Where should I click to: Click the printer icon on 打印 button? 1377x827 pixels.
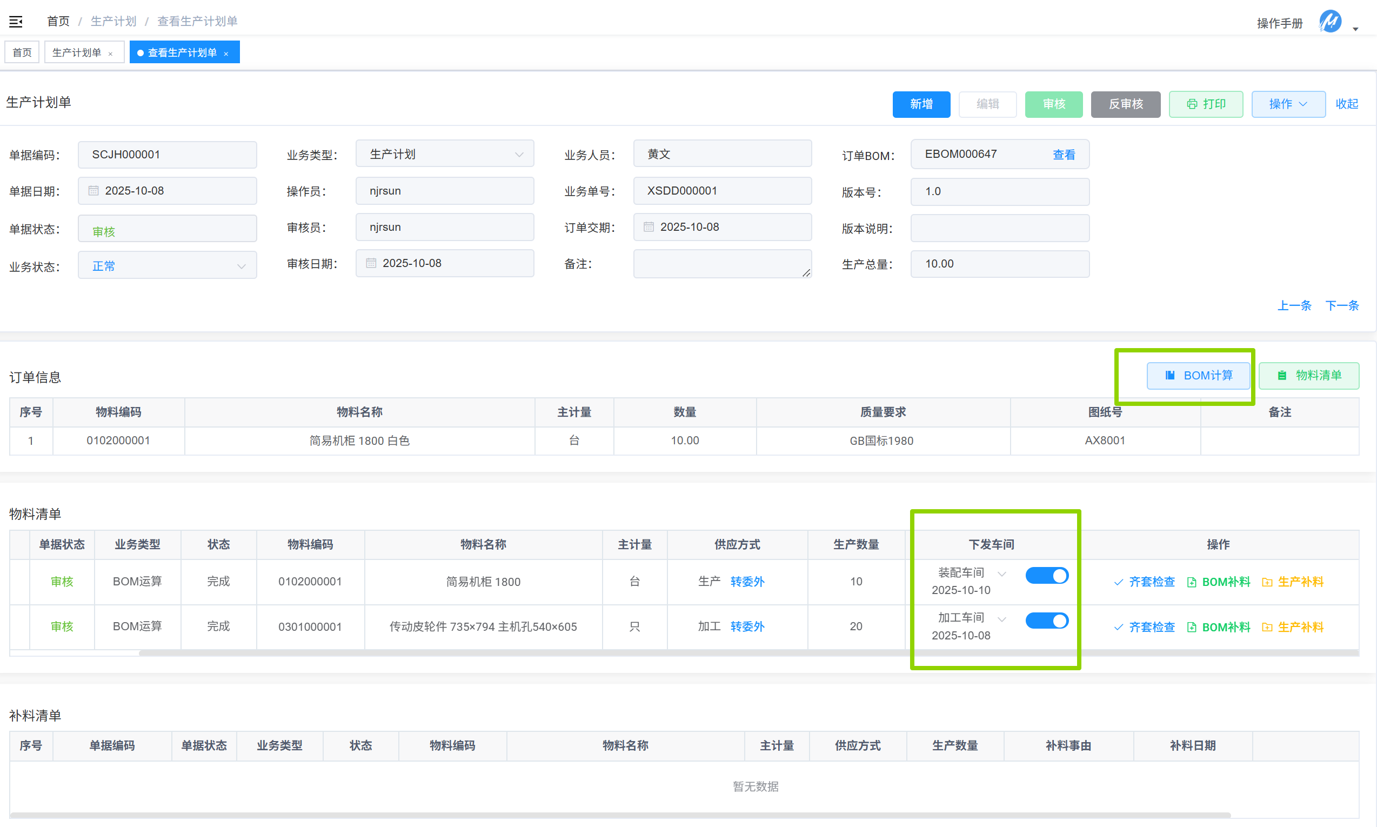pyautogui.click(x=1192, y=104)
